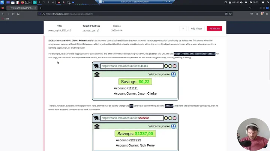
Task: Click the second bank diagram with Savings $1337,00
Action: point(135,132)
